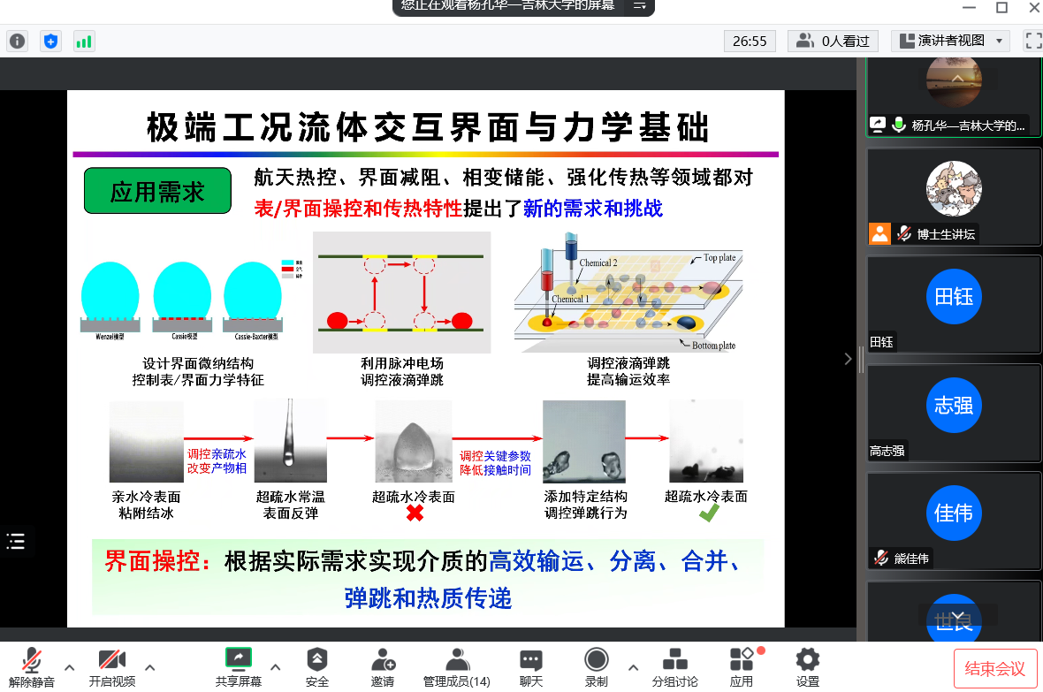Image resolution: width=1043 pixels, height=692 pixels.
Task: Unmute microphone (解除静音)
Action: pos(32,666)
